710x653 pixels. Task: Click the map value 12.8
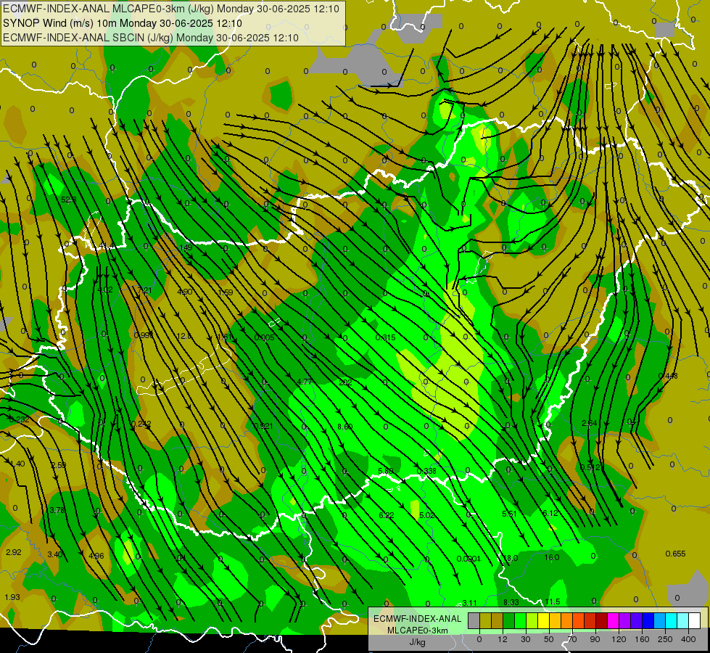[183, 336]
